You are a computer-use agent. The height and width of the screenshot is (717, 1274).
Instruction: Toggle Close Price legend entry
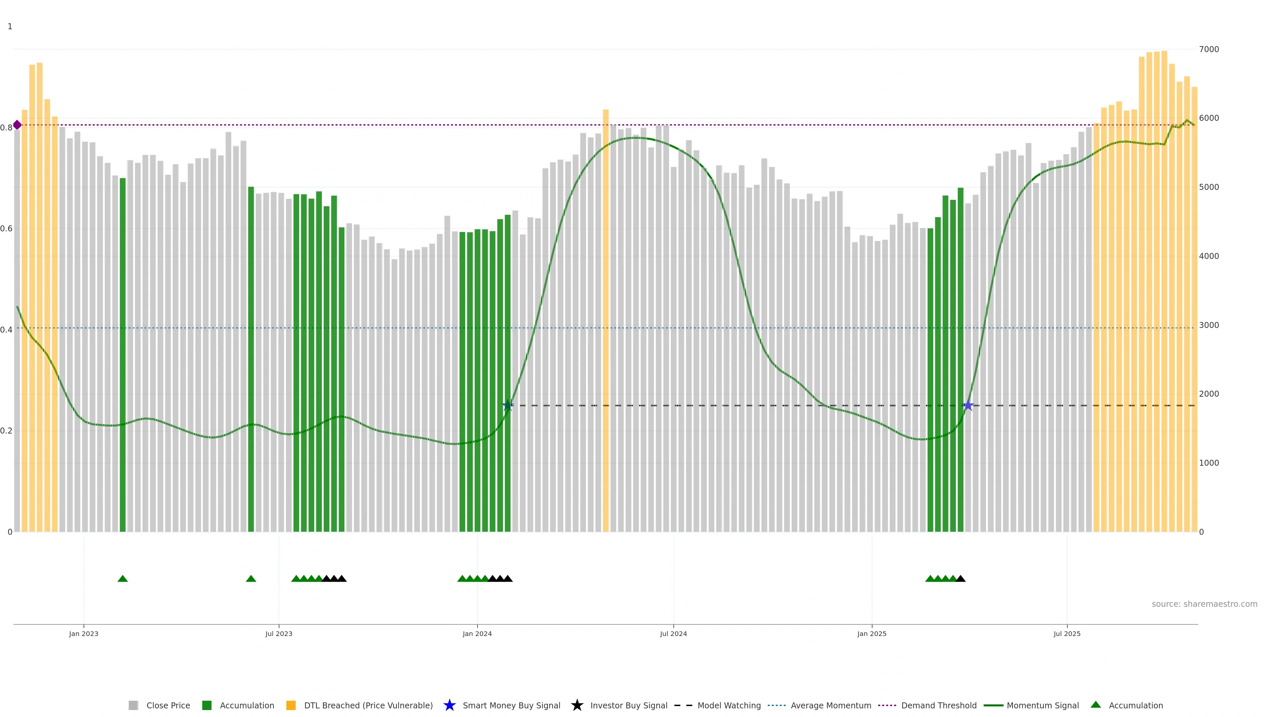[x=168, y=705]
